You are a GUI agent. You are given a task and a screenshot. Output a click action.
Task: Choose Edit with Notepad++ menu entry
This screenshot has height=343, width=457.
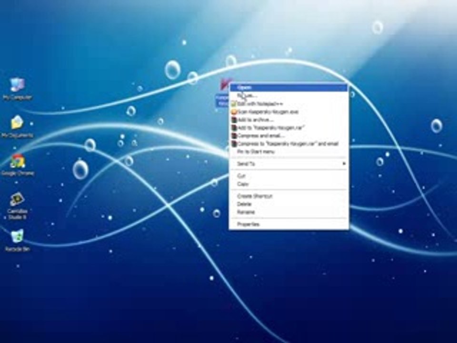coord(289,103)
